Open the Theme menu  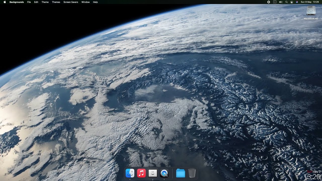[x=45, y=2]
